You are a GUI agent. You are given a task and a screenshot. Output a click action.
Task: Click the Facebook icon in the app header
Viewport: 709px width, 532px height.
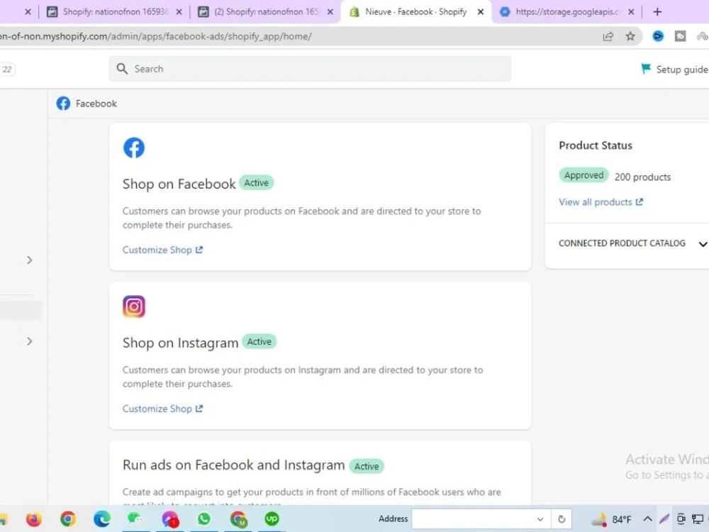[x=63, y=104]
